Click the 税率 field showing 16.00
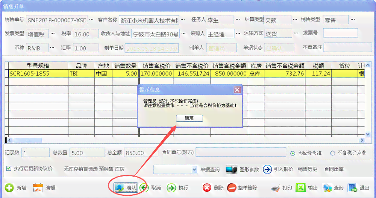 tap(86, 34)
